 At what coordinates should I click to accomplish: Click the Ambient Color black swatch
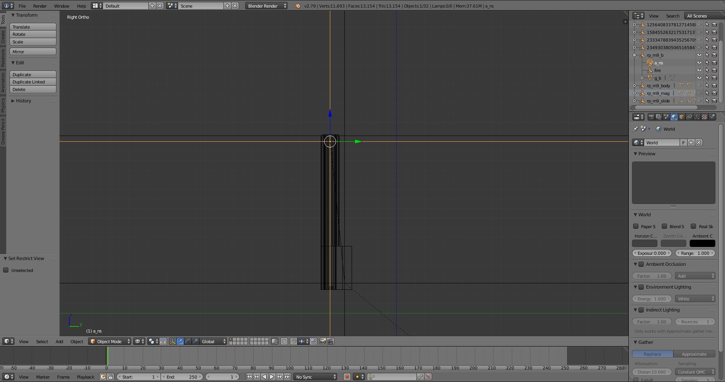click(x=702, y=243)
